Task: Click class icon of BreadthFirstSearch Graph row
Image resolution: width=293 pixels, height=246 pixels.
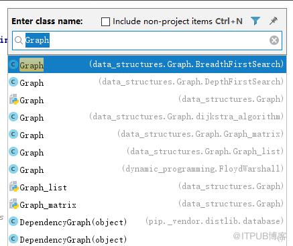Action: pyautogui.click(x=13, y=64)
